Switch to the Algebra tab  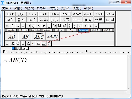click(12, 30)
